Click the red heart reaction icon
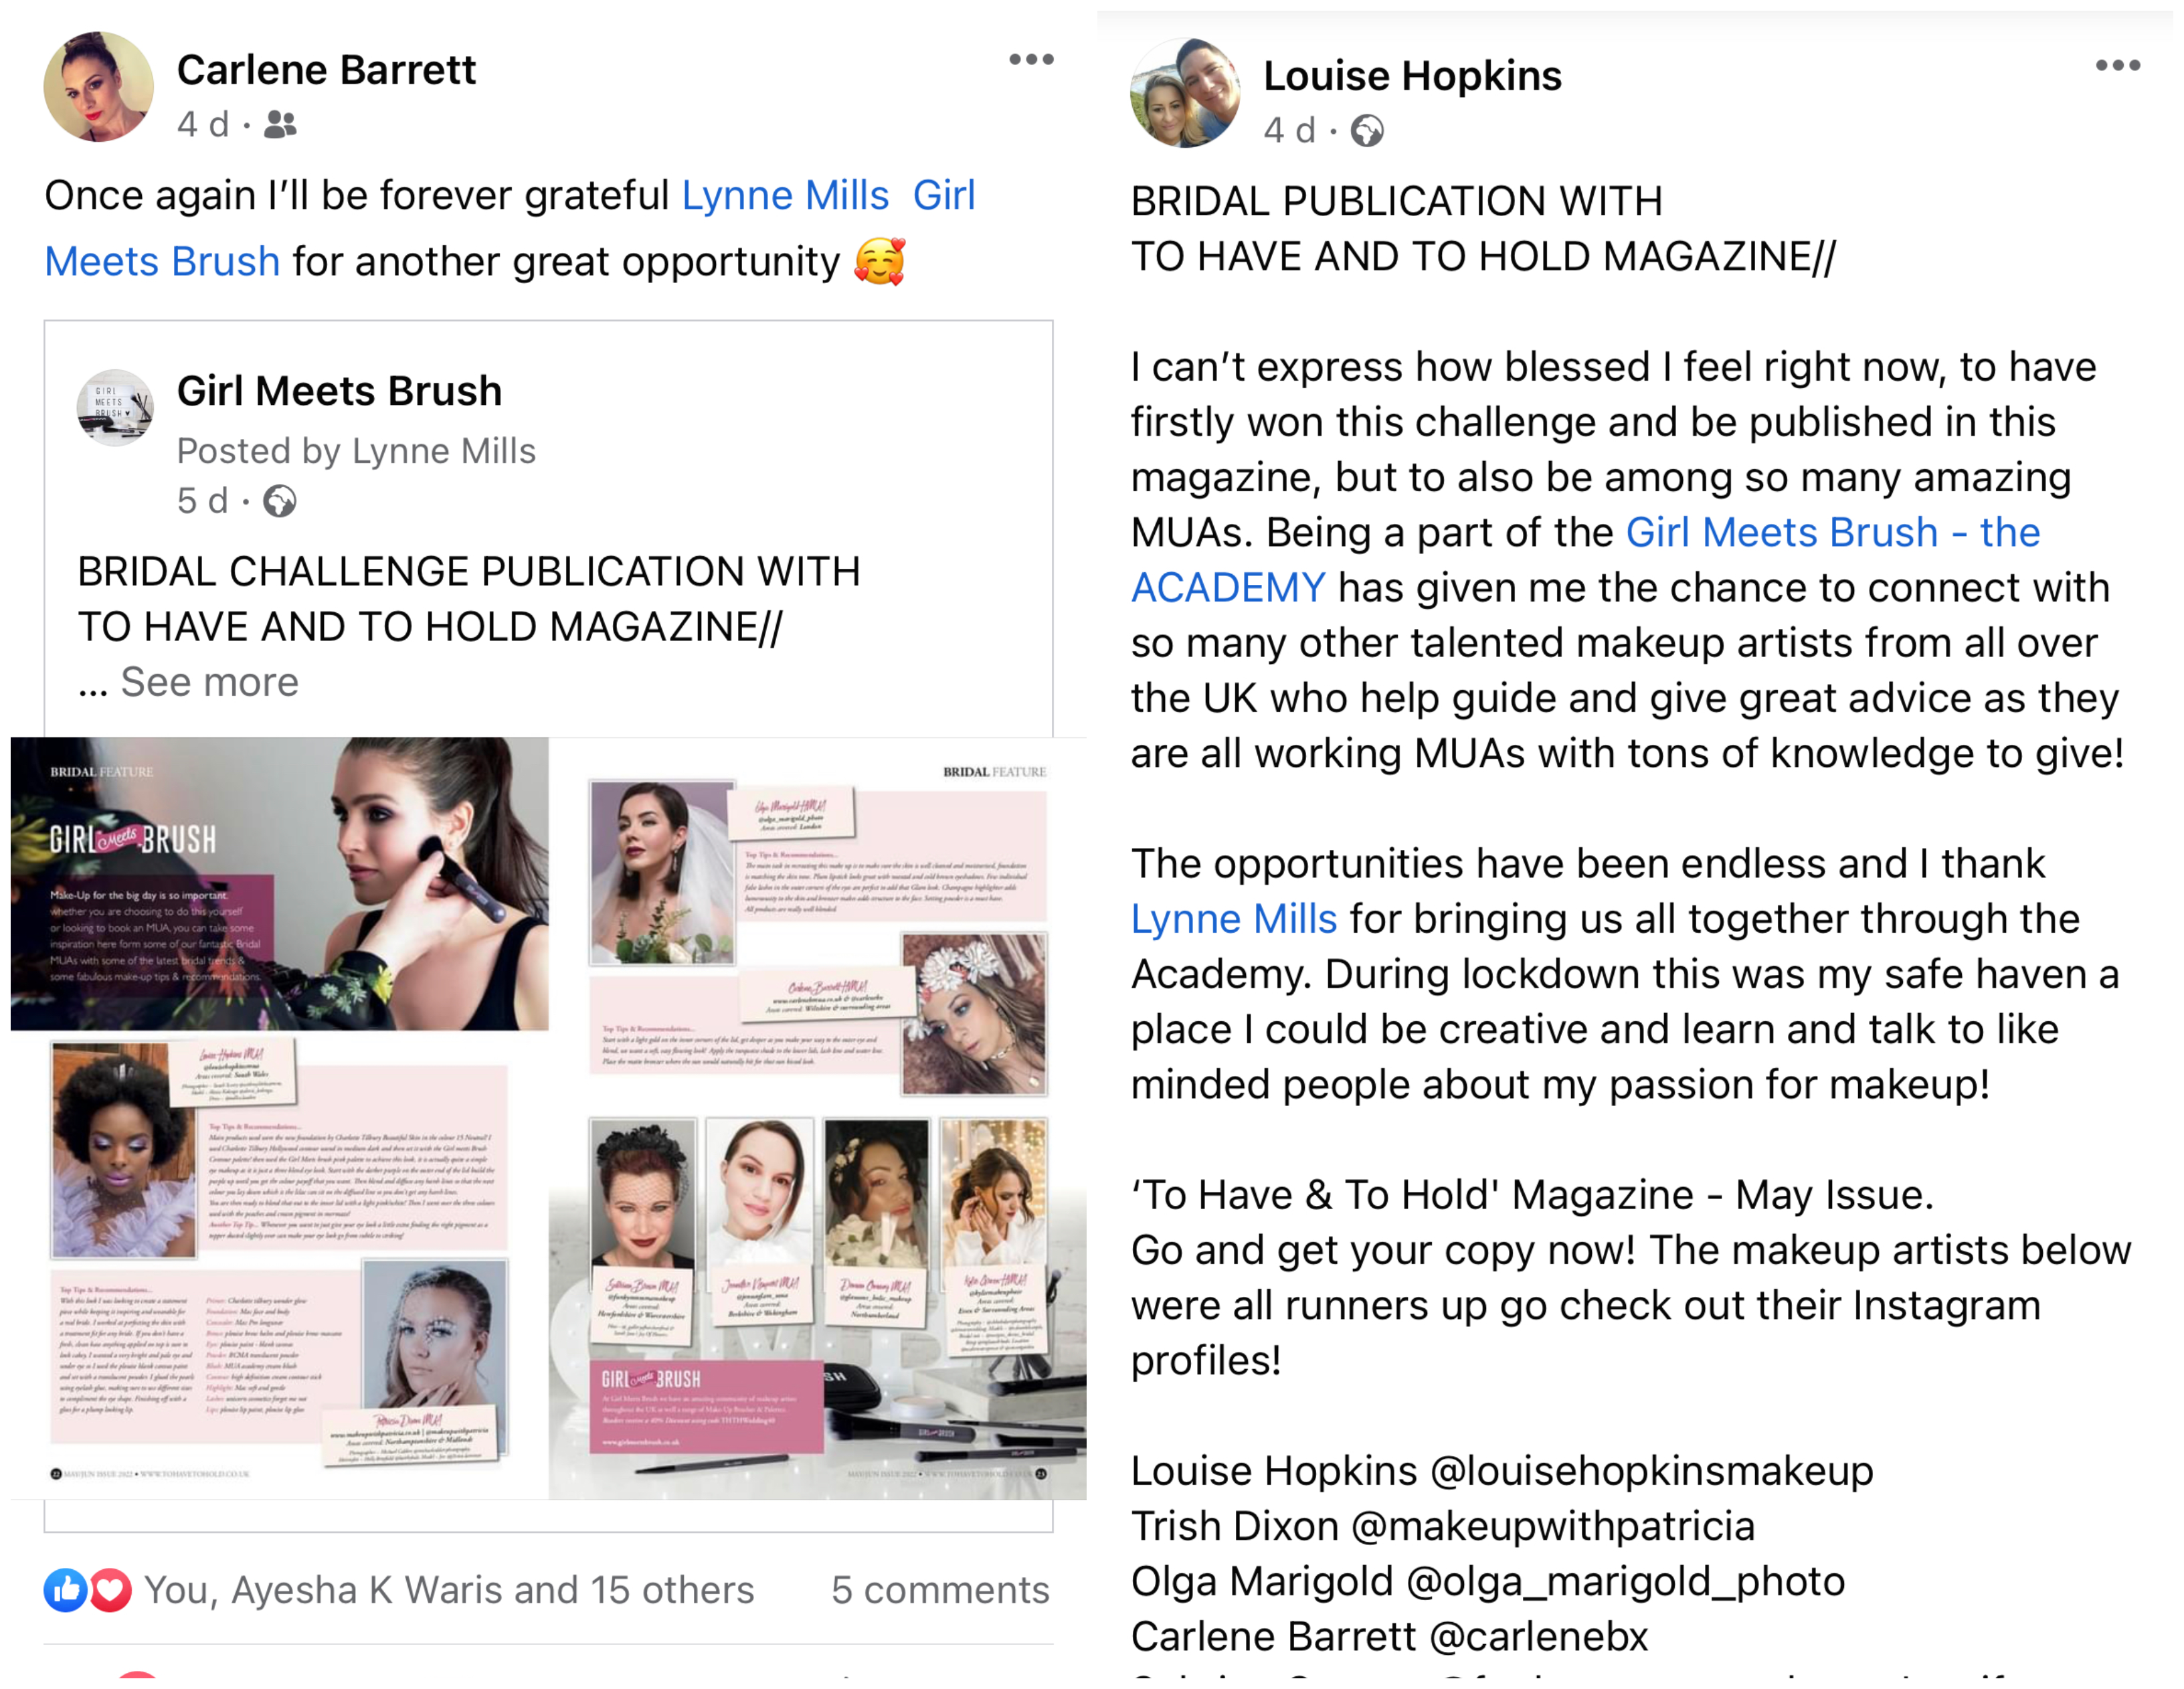The image size is (2184, 1689). pyautogui.click(x=110, y=1590)
